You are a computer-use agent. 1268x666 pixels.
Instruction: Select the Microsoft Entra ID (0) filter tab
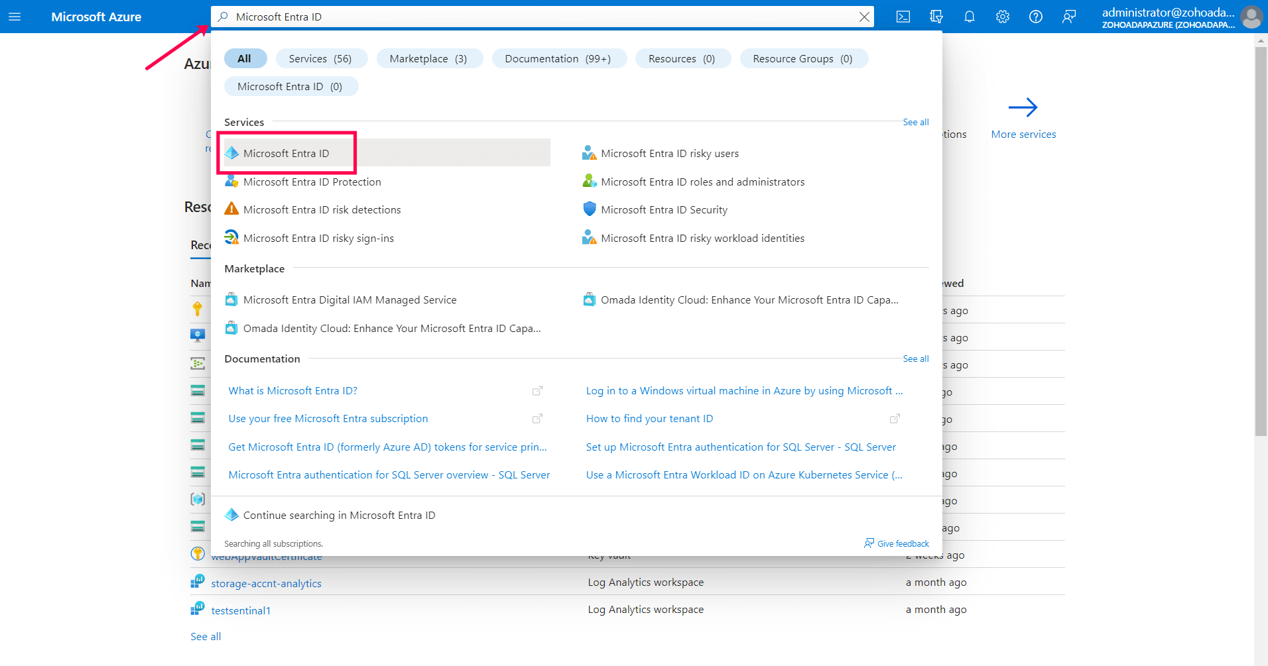[x=290, y=86]
